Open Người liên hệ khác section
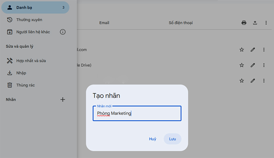This screenshot has height=158, width=274. coord(33,32)
